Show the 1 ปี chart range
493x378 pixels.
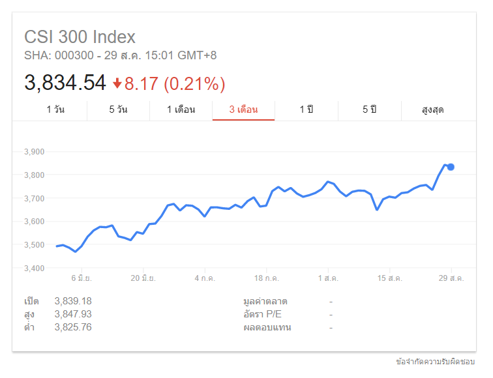pos(306,109)
